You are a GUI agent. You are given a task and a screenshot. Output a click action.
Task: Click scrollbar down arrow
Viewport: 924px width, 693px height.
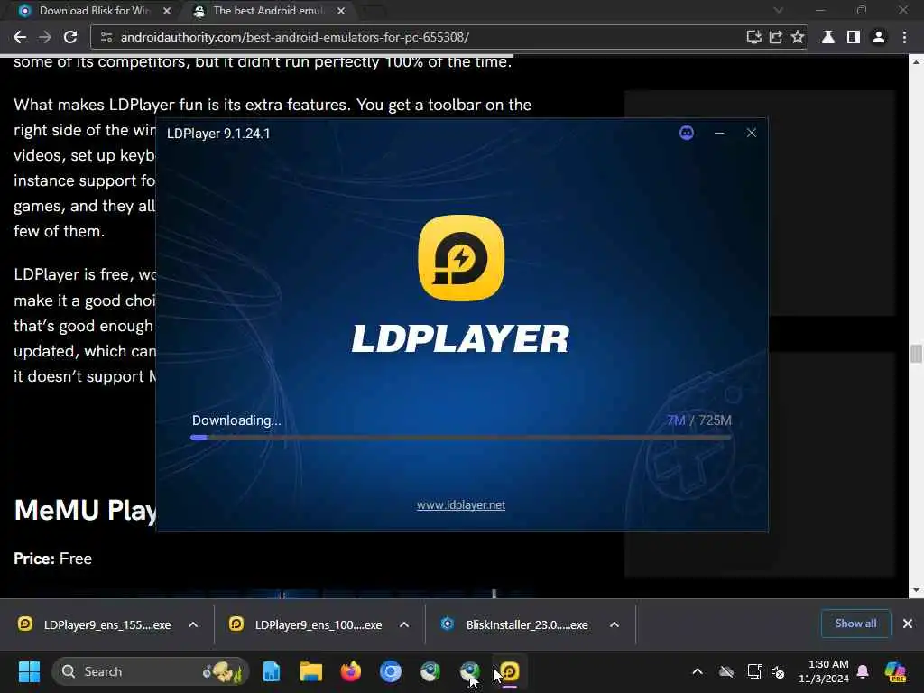(x=916, y=590)
